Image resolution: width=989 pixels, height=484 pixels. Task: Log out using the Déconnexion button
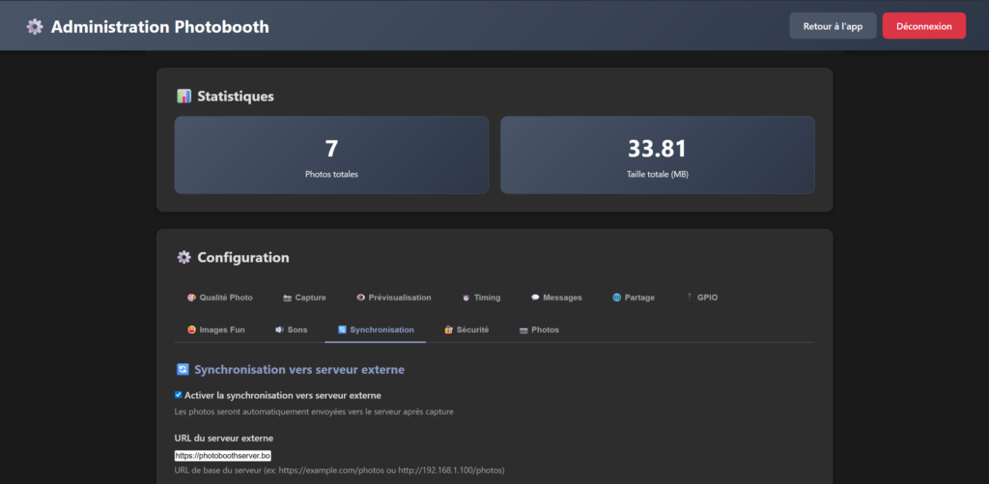coord(923,27)
